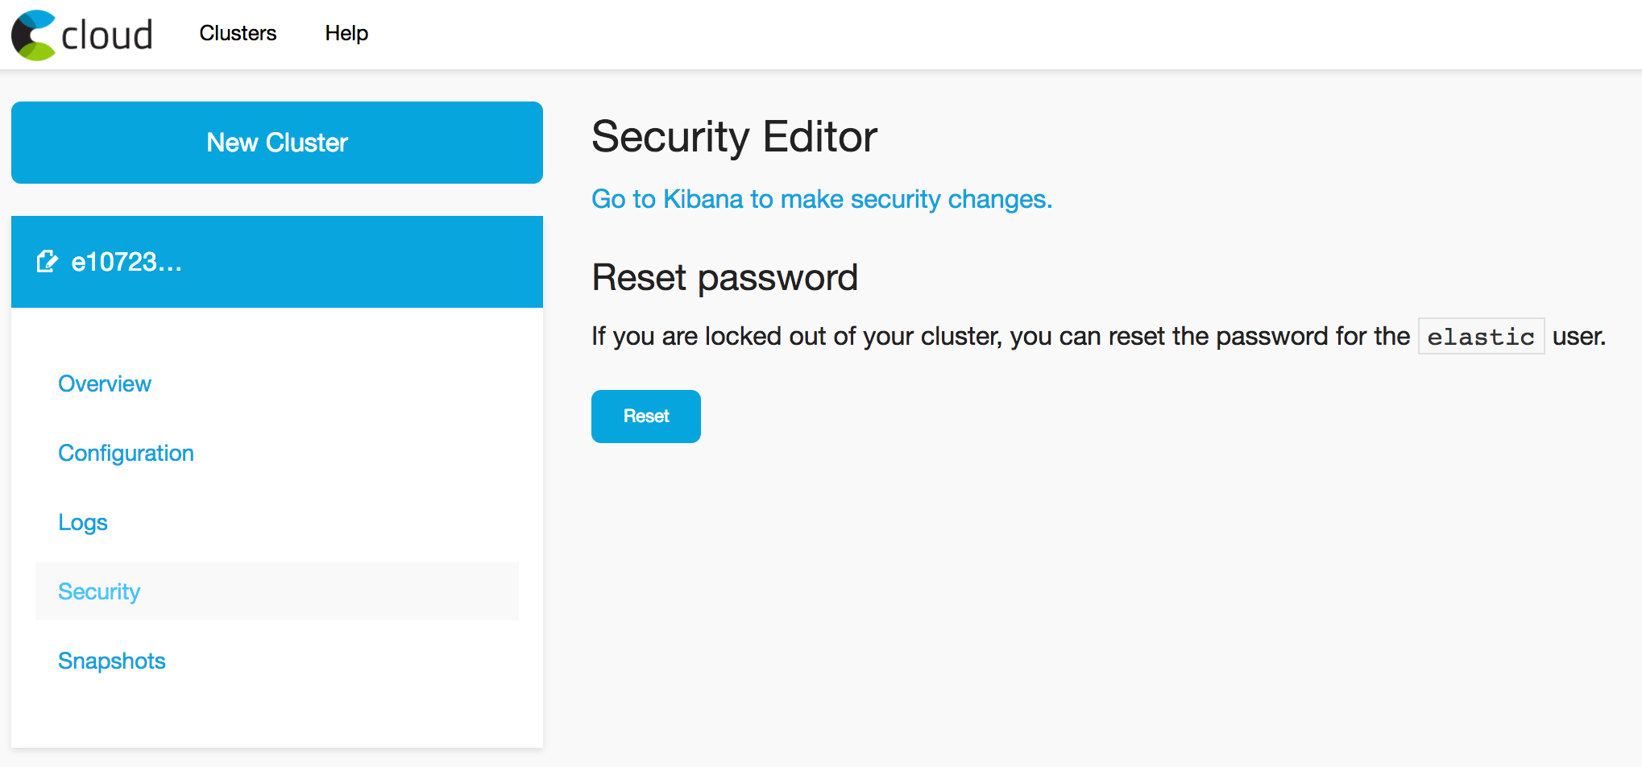Click the "cloud" wordmark text

tap(107, 35)
